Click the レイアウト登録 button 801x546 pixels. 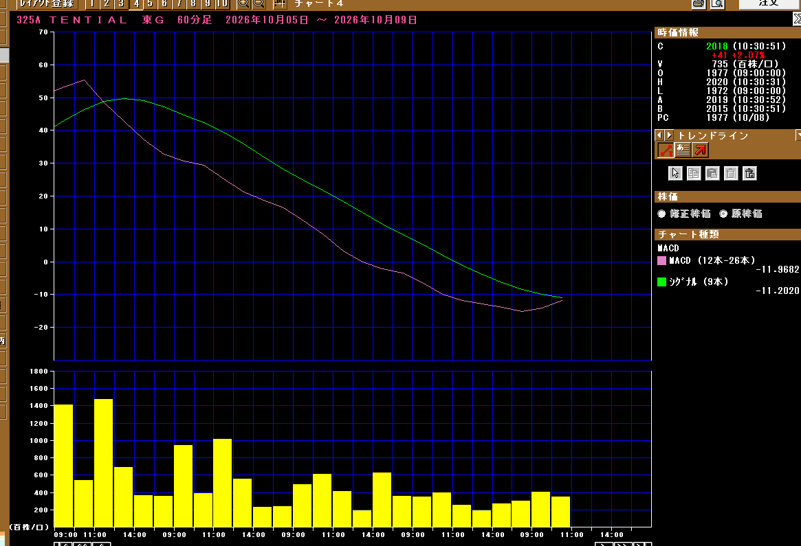point(47,3)
